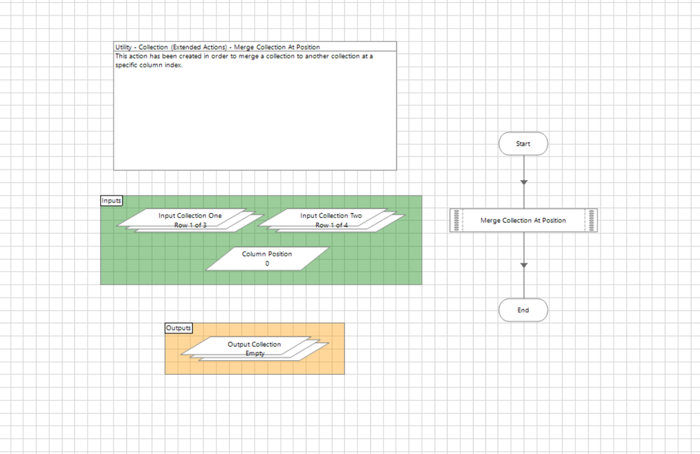Click the Inputs block label
This screenshot has height=454, width=700.
pos(111,200)
